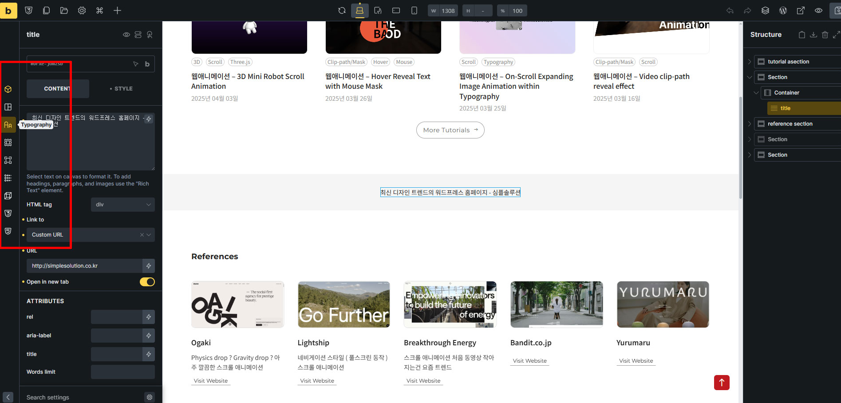Turn off Open in new tab toggle

(x=147, y=282)
